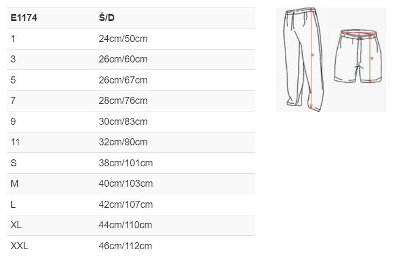Click the Š/D column header
Screen dimensions: 396x260
(107, 18)
